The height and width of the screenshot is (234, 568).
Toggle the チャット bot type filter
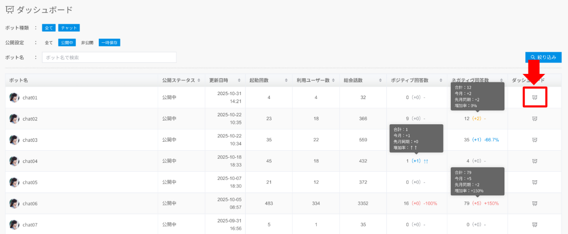point(69,28)
